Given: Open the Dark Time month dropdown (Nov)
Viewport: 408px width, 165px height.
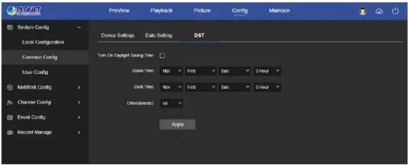Looking at the screenshot, I should point(171,87).
